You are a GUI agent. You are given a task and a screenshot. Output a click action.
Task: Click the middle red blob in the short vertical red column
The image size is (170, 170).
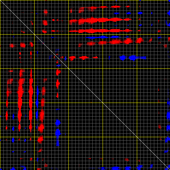click(58, 84)
